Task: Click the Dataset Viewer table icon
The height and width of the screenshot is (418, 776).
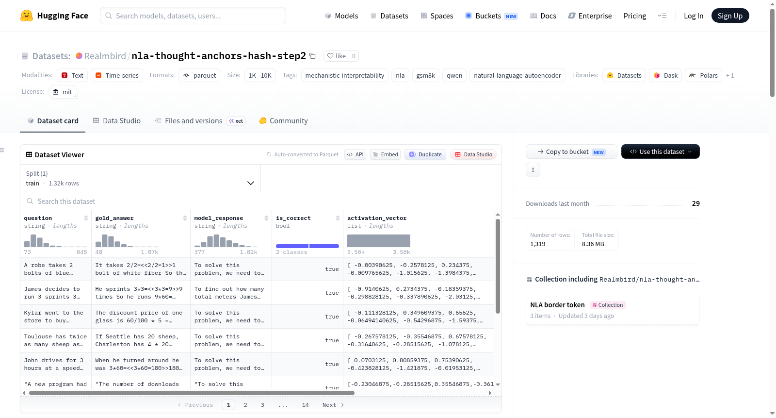Action: [29, 154]
